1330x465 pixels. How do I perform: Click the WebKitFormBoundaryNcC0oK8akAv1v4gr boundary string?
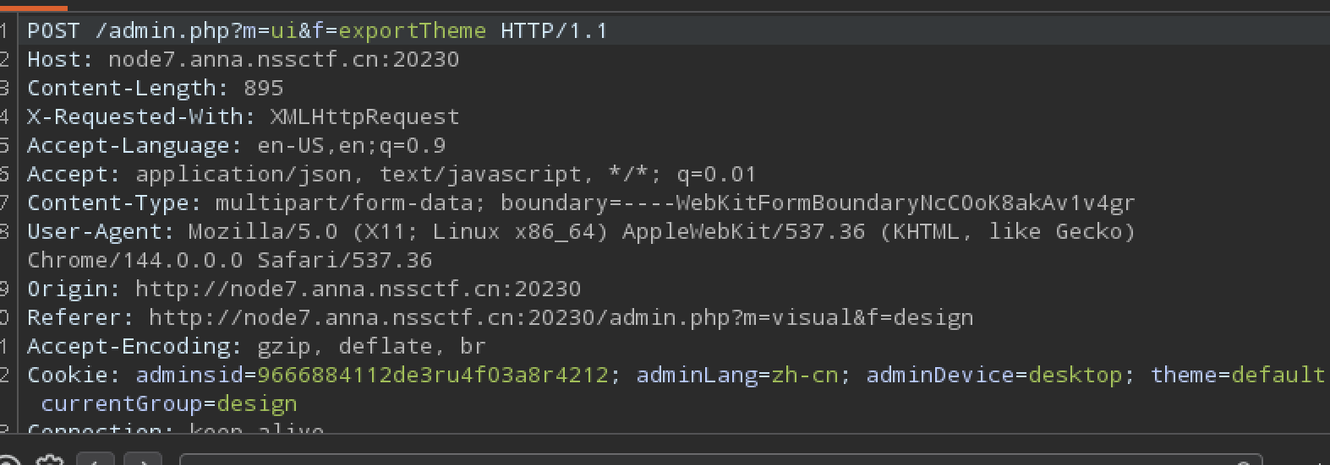click(906, 203)
